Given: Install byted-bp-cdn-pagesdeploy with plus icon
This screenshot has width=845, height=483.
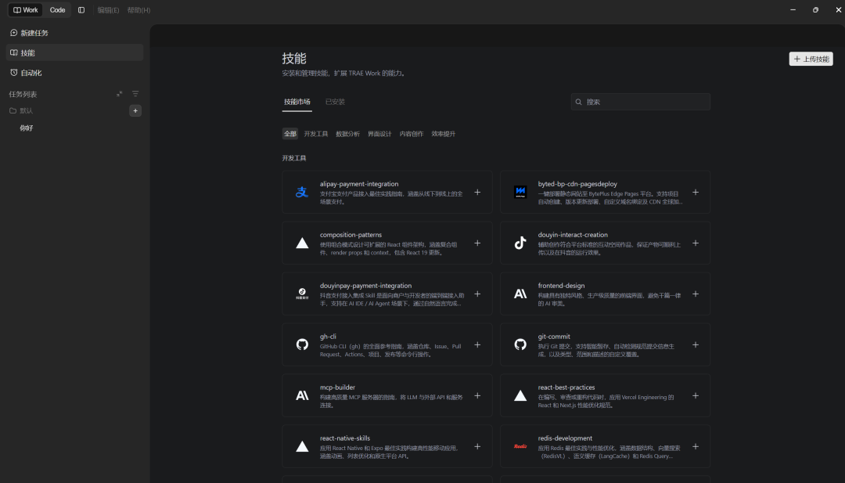Looking at the screenshot, I should tap(696, 193).
